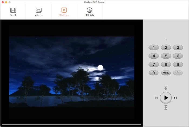
Task: Click the -/-- remote button
Action: tap(178, 73)
